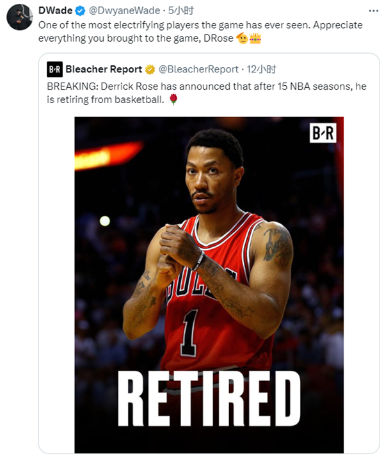Open the Derrick Rose retired image
Image resolution: width=384 pixels, height=456 pixels.
pyautogui.click(x=209, y=285)
